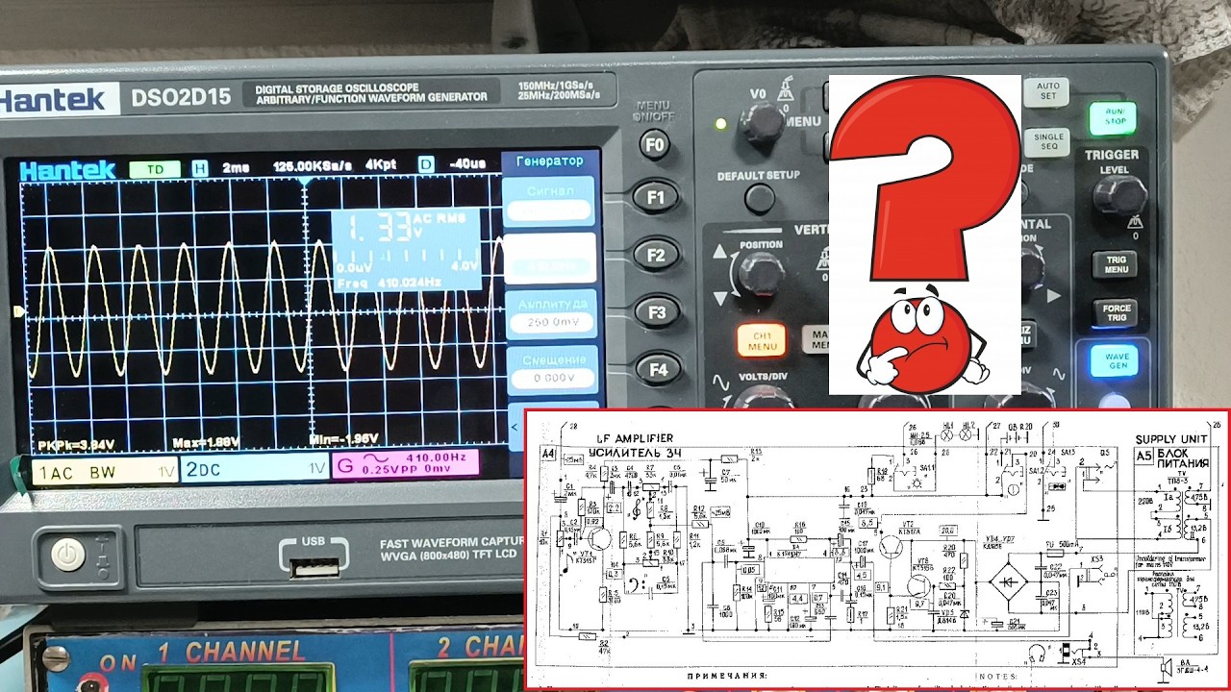The width and height of the screenshot is (1231, 692).
Task: Select the green LED next to V0 knob
Action: pos(718,124)
